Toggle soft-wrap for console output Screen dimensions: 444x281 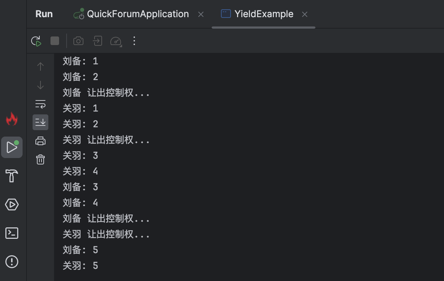40,104
